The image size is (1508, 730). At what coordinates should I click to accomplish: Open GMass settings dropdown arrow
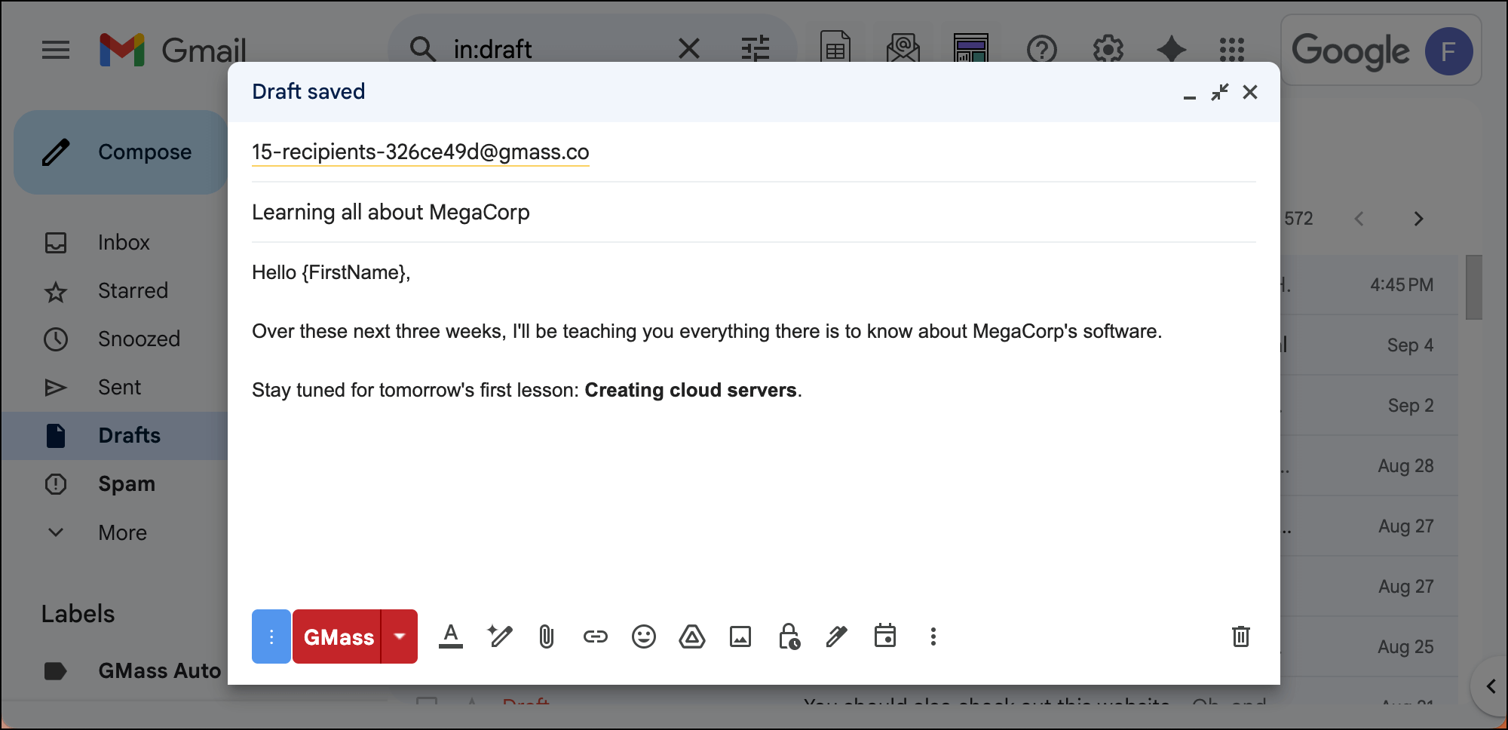400,636
